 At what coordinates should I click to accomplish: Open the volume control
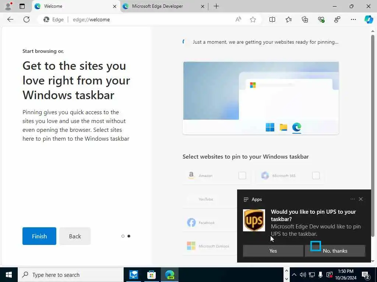[x=303, y=275]
